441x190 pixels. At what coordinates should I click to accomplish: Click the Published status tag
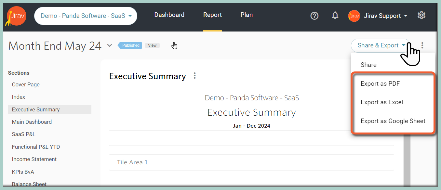click(130, 45)
